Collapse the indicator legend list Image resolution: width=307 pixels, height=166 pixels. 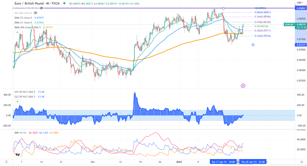(17, 32)
